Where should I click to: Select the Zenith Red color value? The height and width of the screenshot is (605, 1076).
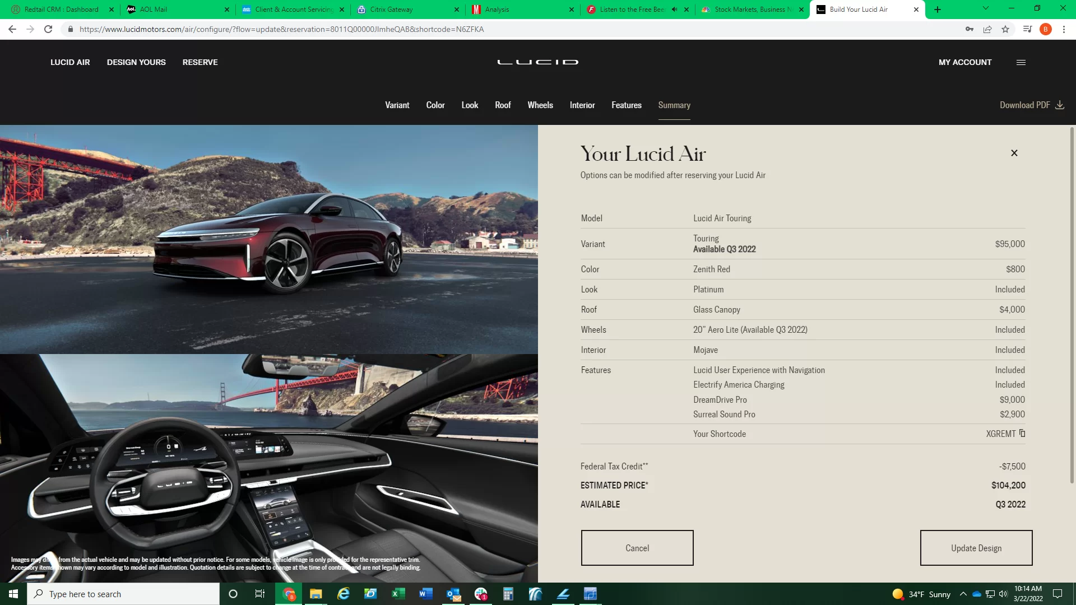click(x=711, y=269)
